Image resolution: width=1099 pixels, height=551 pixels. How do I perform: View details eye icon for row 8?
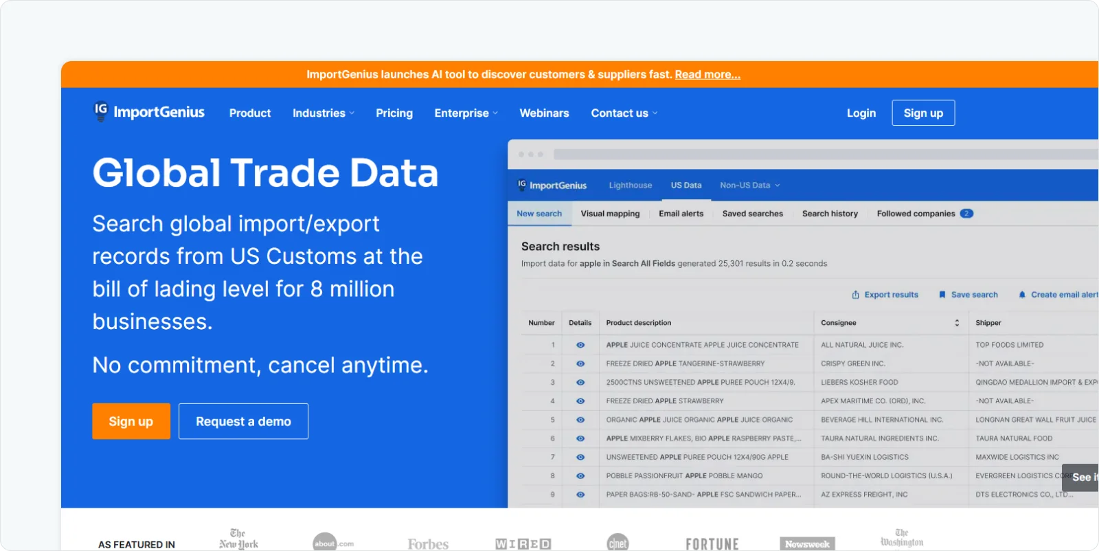pyautogui.click(x=580, y=475)
